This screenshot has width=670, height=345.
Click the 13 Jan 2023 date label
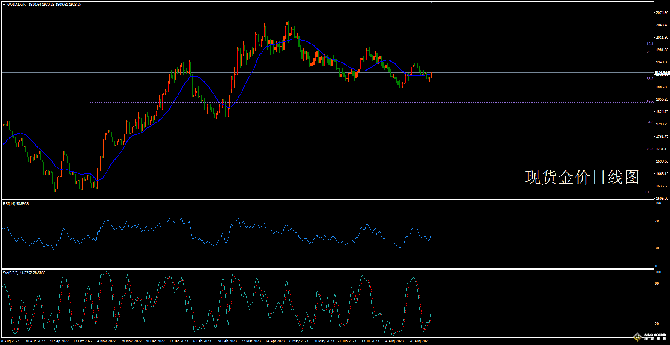[179, 341]
